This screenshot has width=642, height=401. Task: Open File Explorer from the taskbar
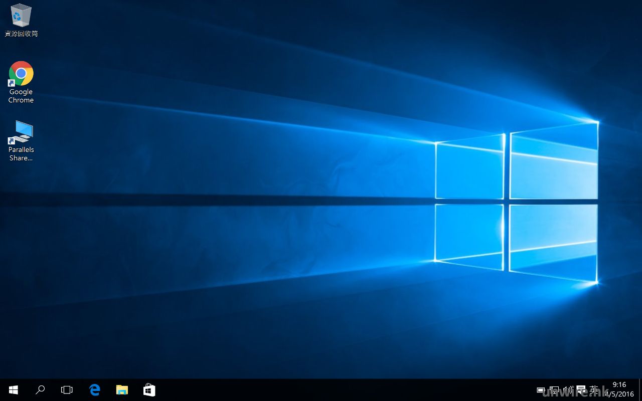coord(122,390)
